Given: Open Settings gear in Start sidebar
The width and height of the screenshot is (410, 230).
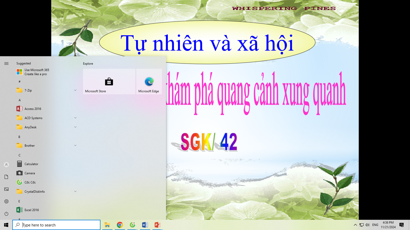Looking at the screenshot, I should click(x=6, y=201).
